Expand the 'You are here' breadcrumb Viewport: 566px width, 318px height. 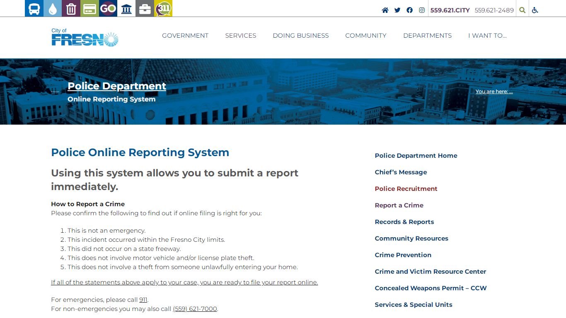coord(494,92)
